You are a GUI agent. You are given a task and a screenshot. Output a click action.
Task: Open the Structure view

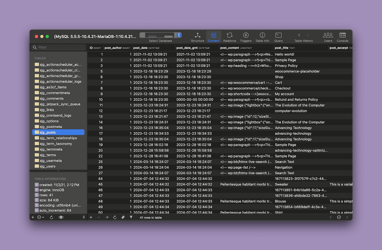(197, 37)
